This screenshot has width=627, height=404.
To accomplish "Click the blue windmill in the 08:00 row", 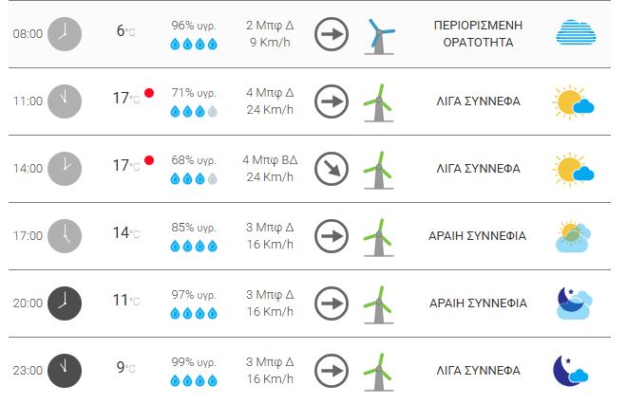I will pos(380,36).
